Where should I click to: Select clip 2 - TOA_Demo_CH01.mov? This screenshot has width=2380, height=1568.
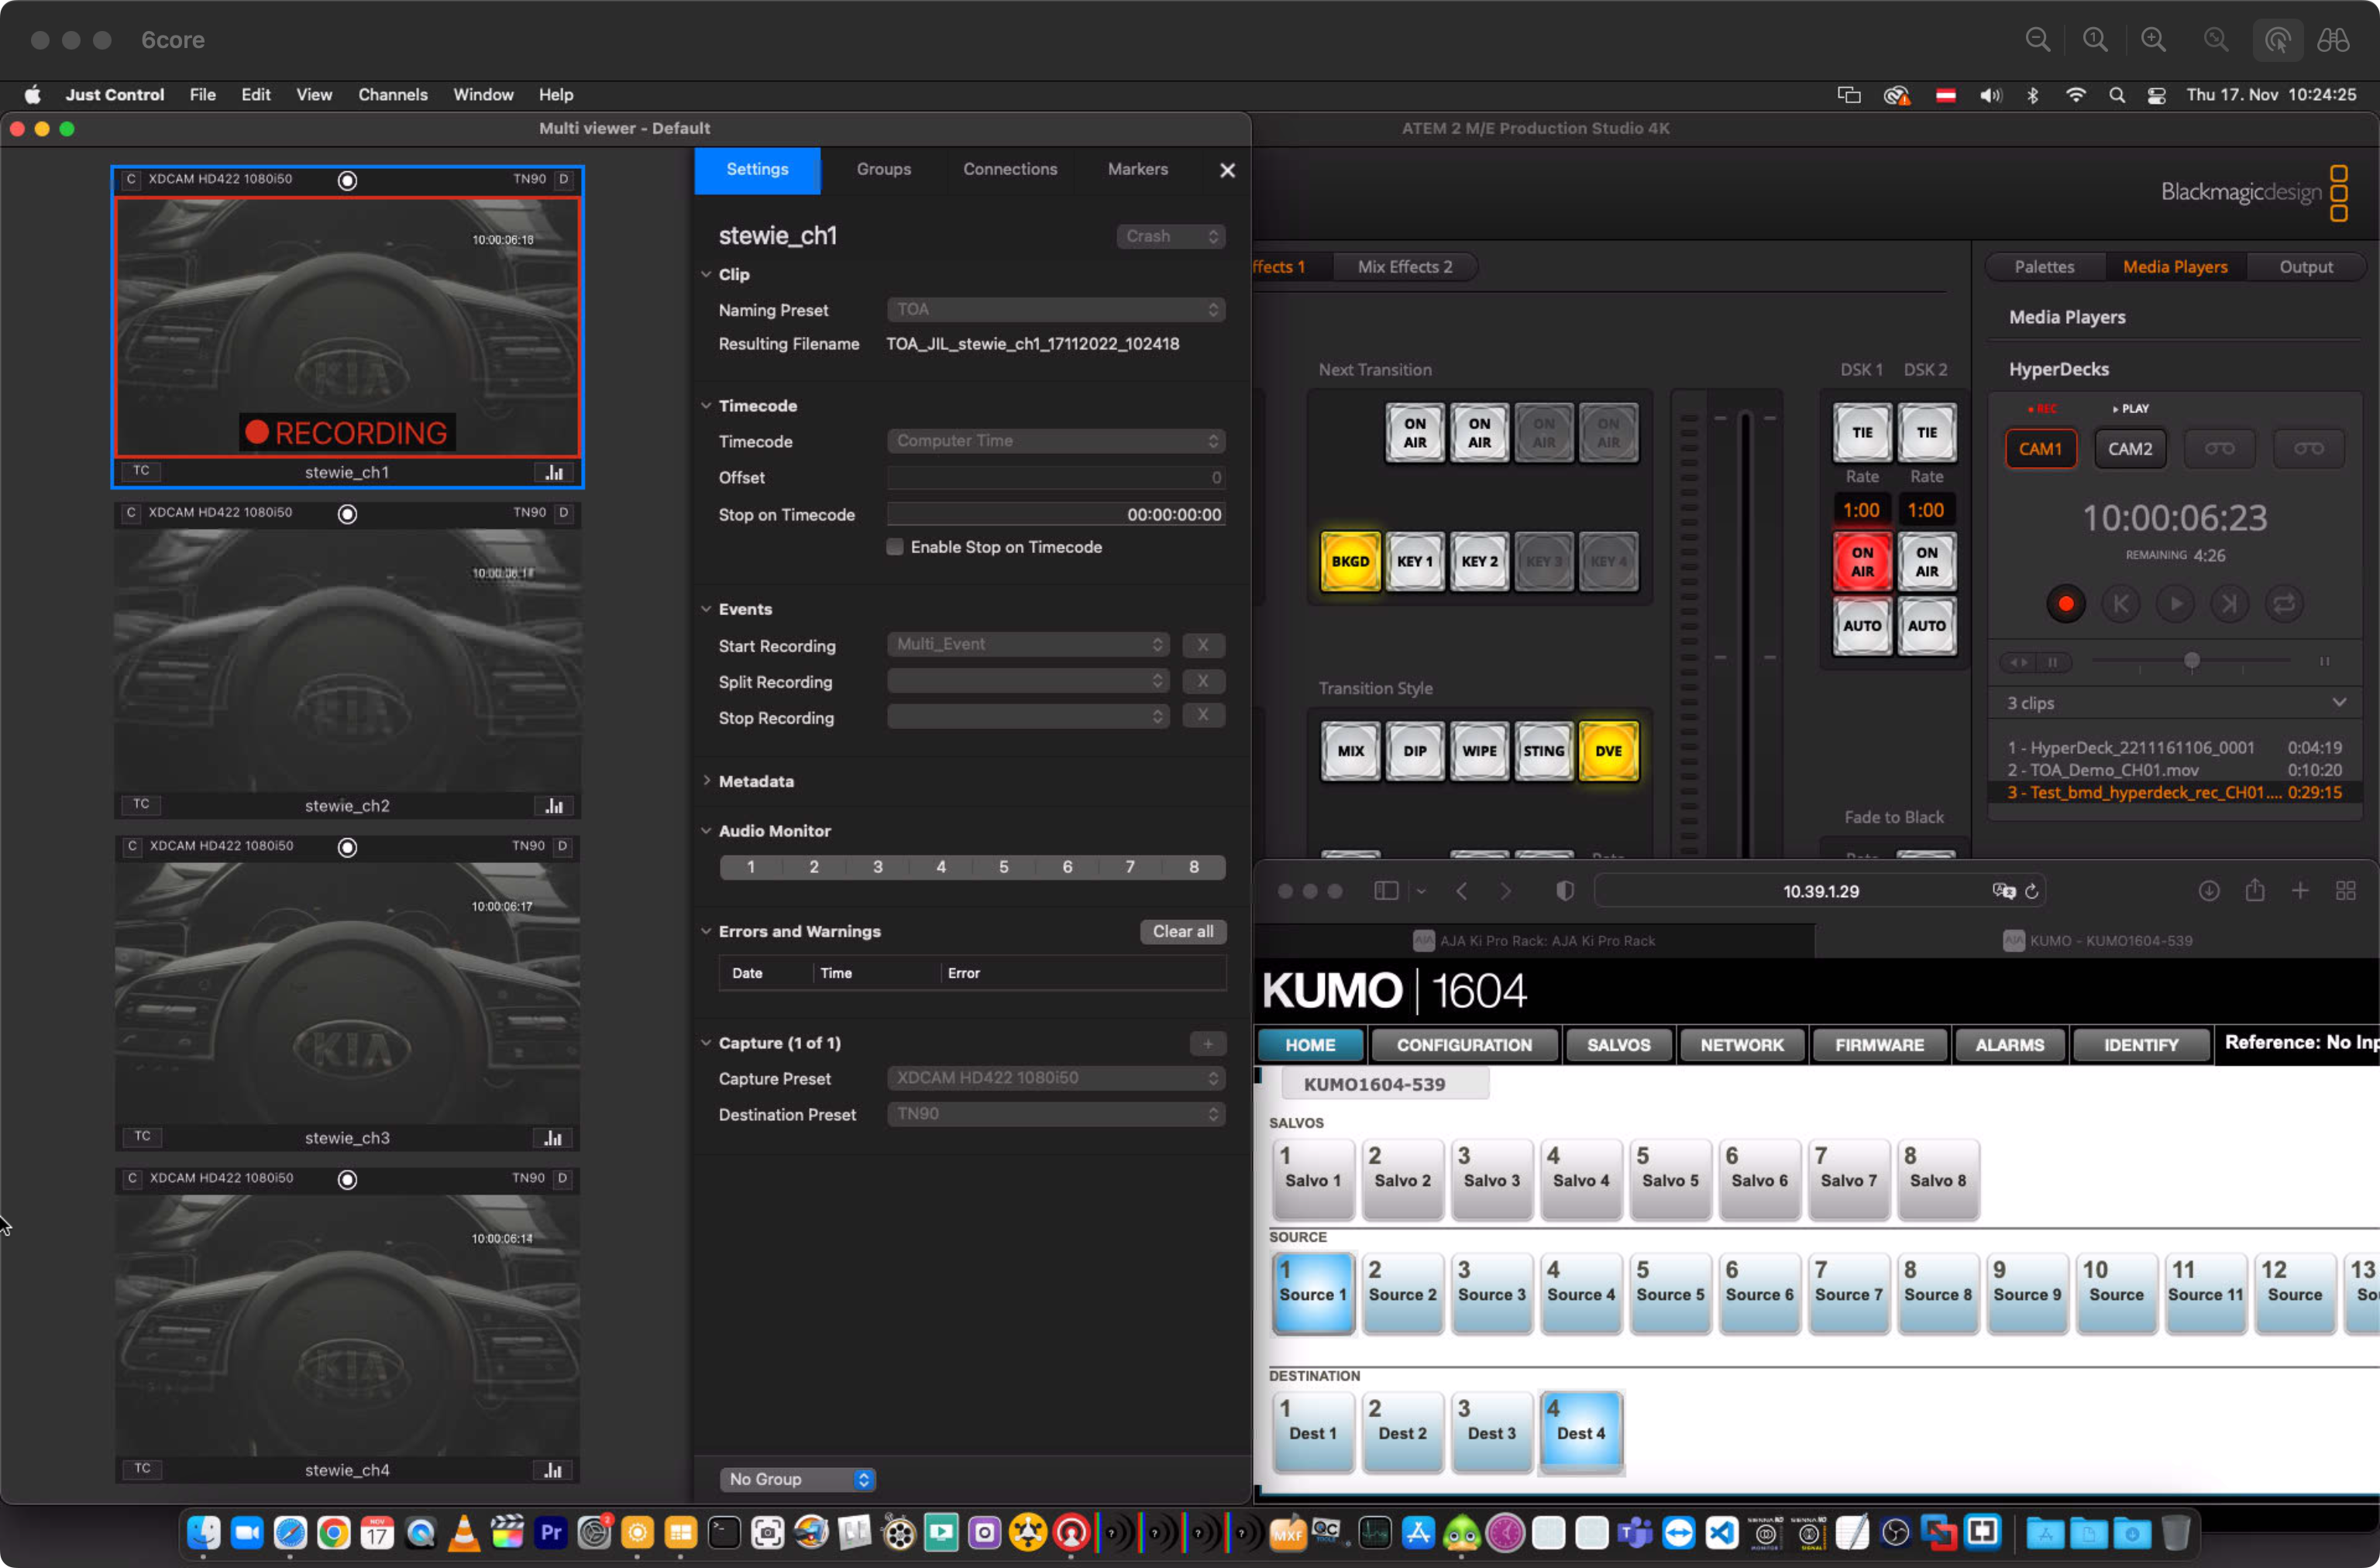2174,770
